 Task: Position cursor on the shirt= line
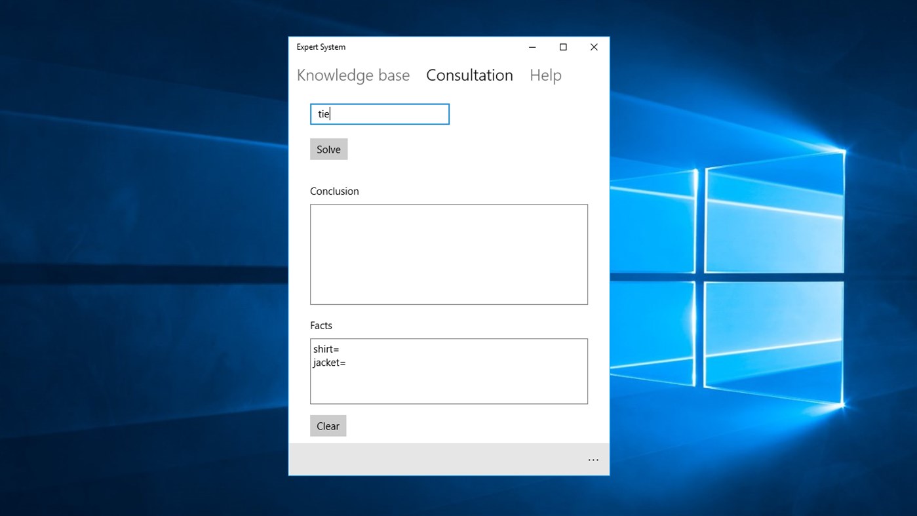pyautogui.click(x=326, y=349)
